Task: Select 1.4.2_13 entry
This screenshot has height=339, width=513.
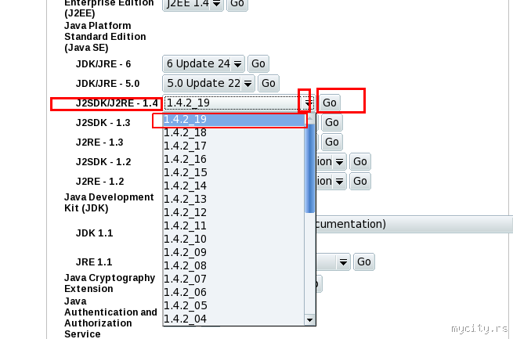Action: tap(234, 200)
